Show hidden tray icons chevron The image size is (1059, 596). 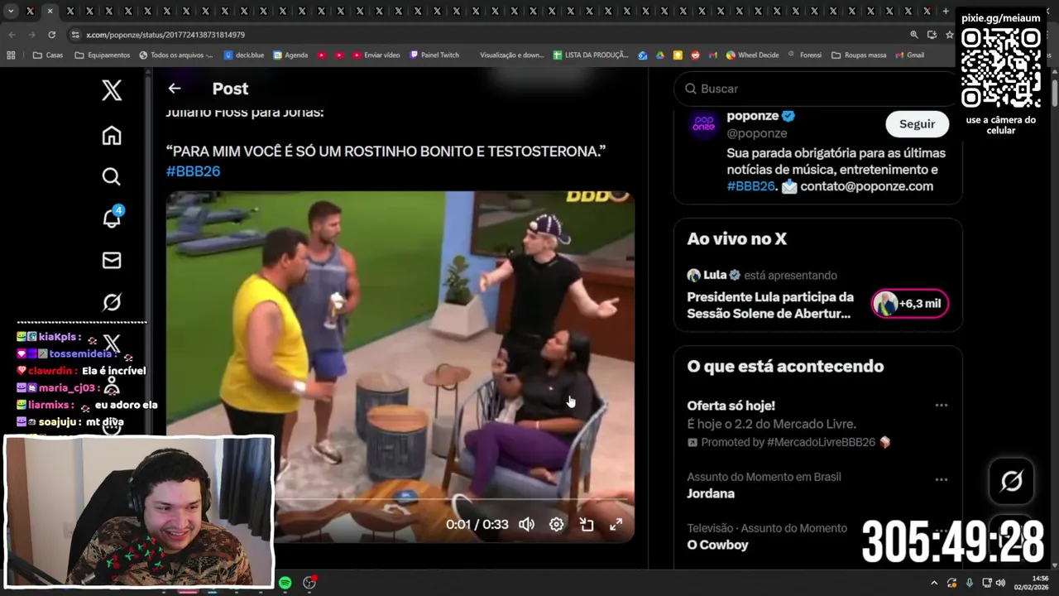[x=934, y=583]
